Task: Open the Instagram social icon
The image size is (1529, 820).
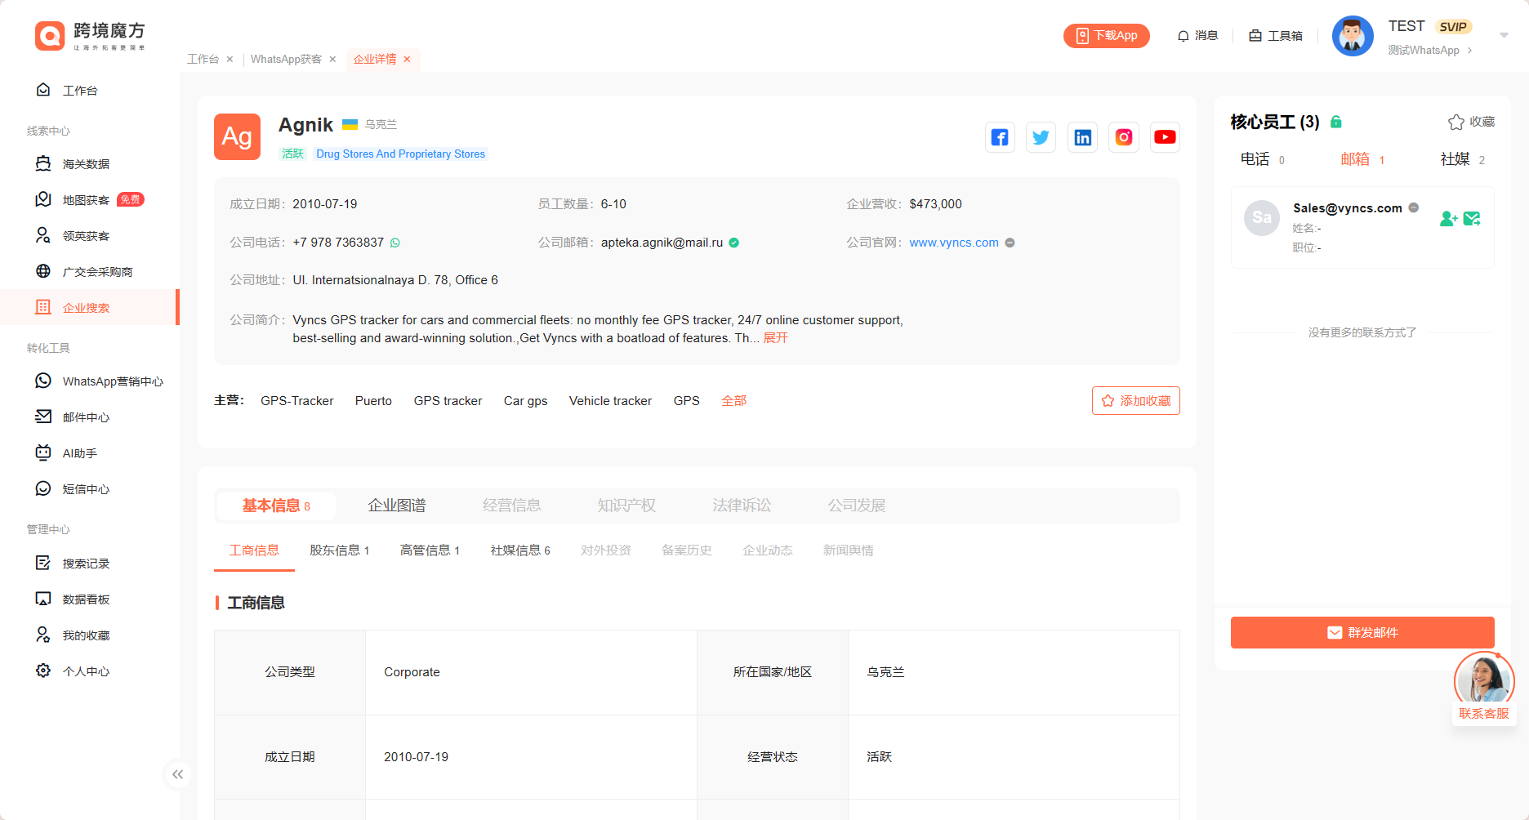Action: coord(1124,137)
